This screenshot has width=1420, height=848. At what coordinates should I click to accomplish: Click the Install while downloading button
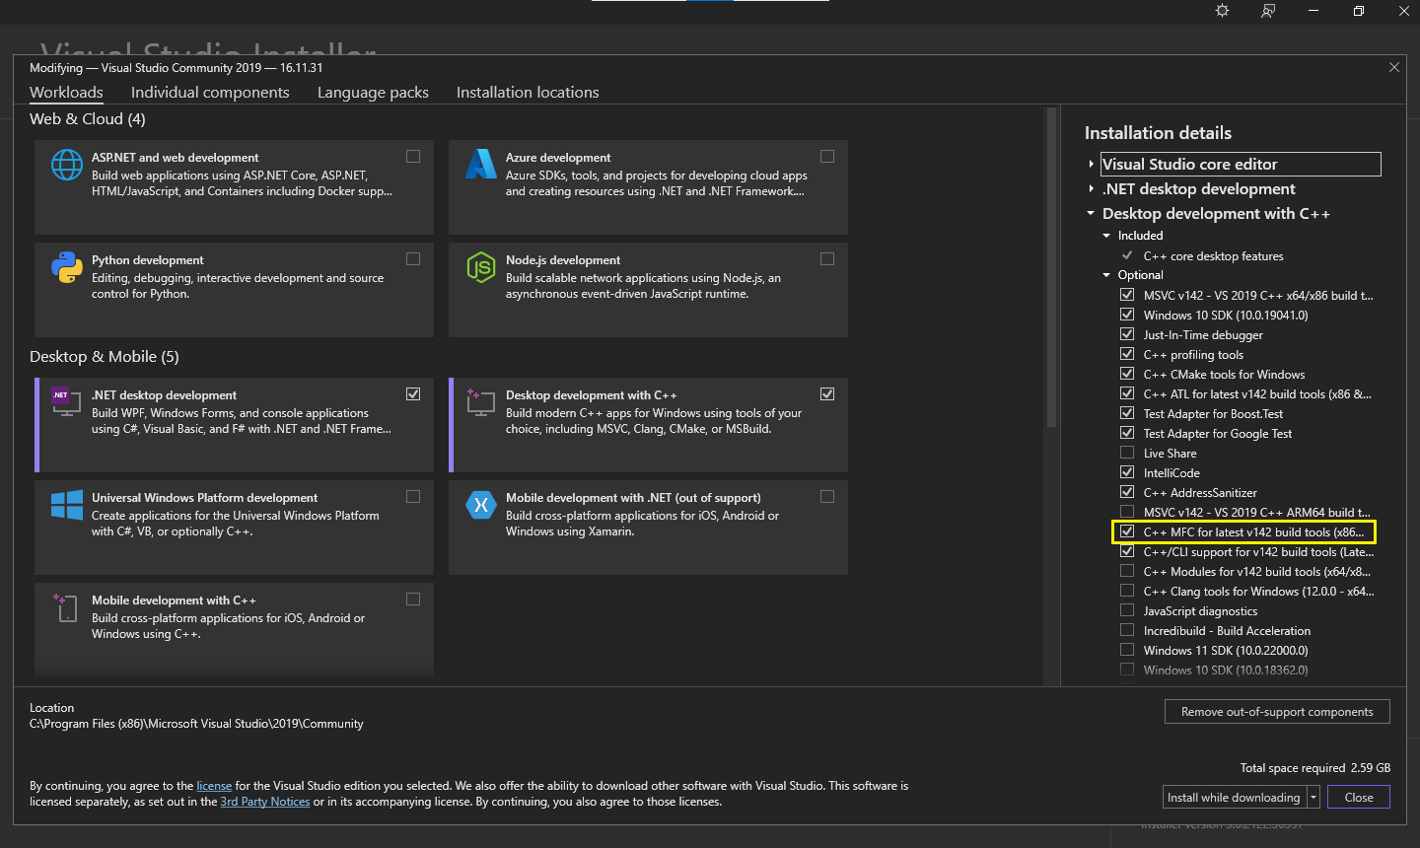tap(1234, 797)
